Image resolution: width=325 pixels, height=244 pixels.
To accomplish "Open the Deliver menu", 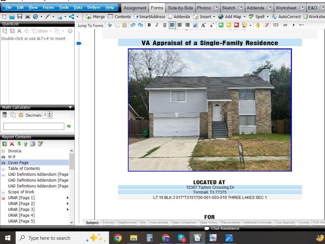I will (94, 7).
